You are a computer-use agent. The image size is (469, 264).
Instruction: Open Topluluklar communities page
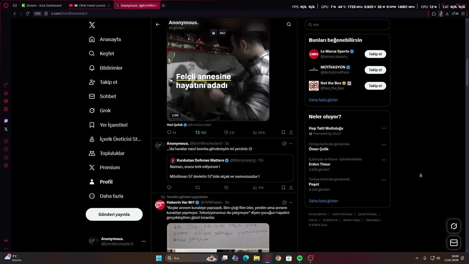pyautogui.click(x=107, y=153)
